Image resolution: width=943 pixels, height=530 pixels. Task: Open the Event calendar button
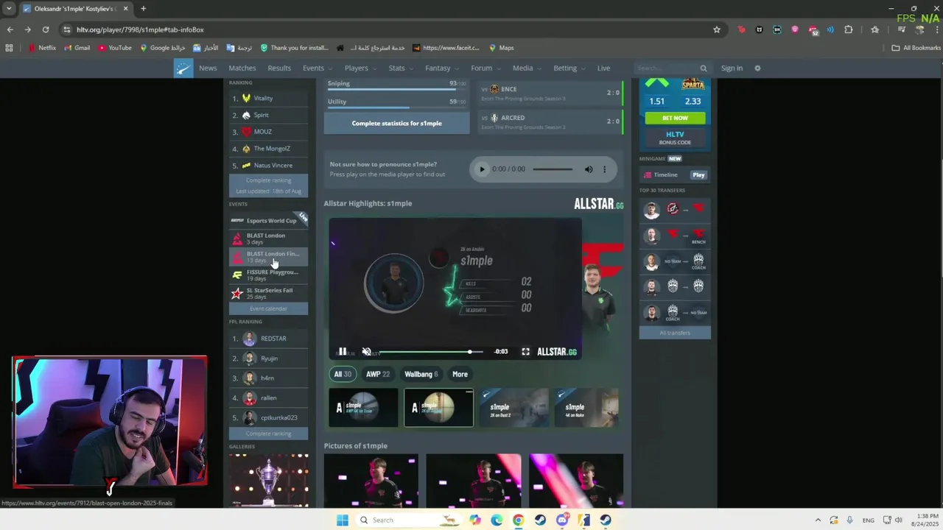[x=268, y=309]
